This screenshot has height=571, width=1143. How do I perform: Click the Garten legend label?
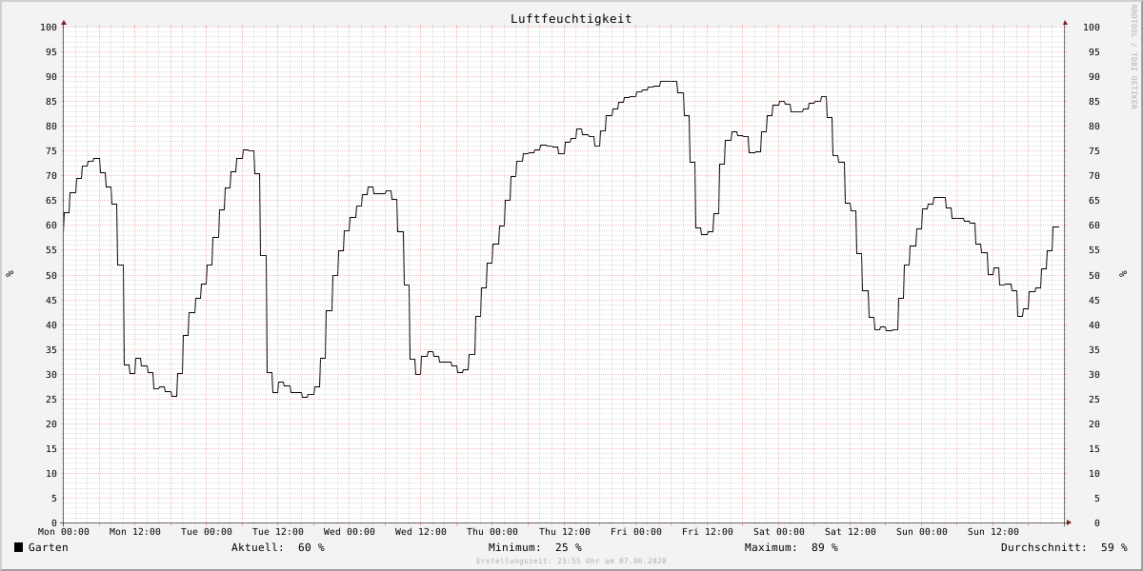pos(49,547)
